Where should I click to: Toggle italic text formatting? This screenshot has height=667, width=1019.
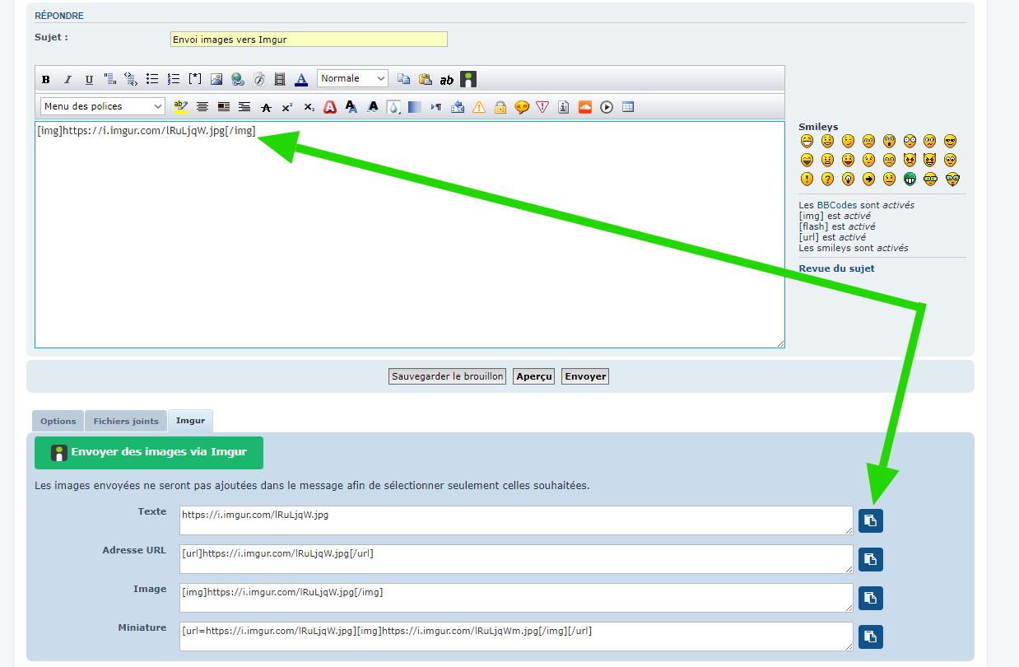click(x=67, y=80)
